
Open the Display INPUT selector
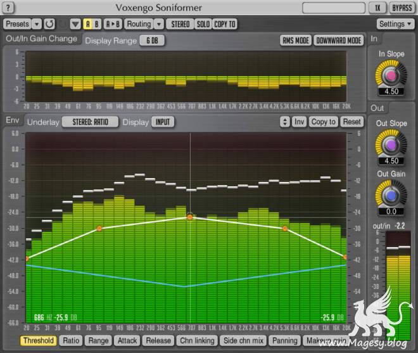coord(163,122)
